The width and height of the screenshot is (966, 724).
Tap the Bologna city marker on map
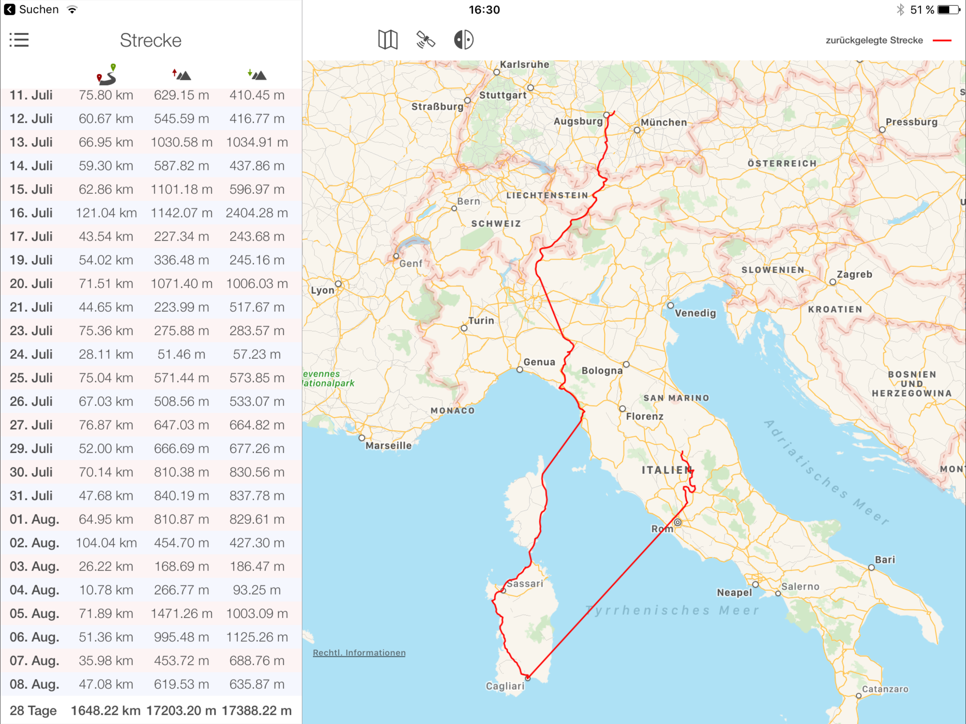(x=626, y=364)
